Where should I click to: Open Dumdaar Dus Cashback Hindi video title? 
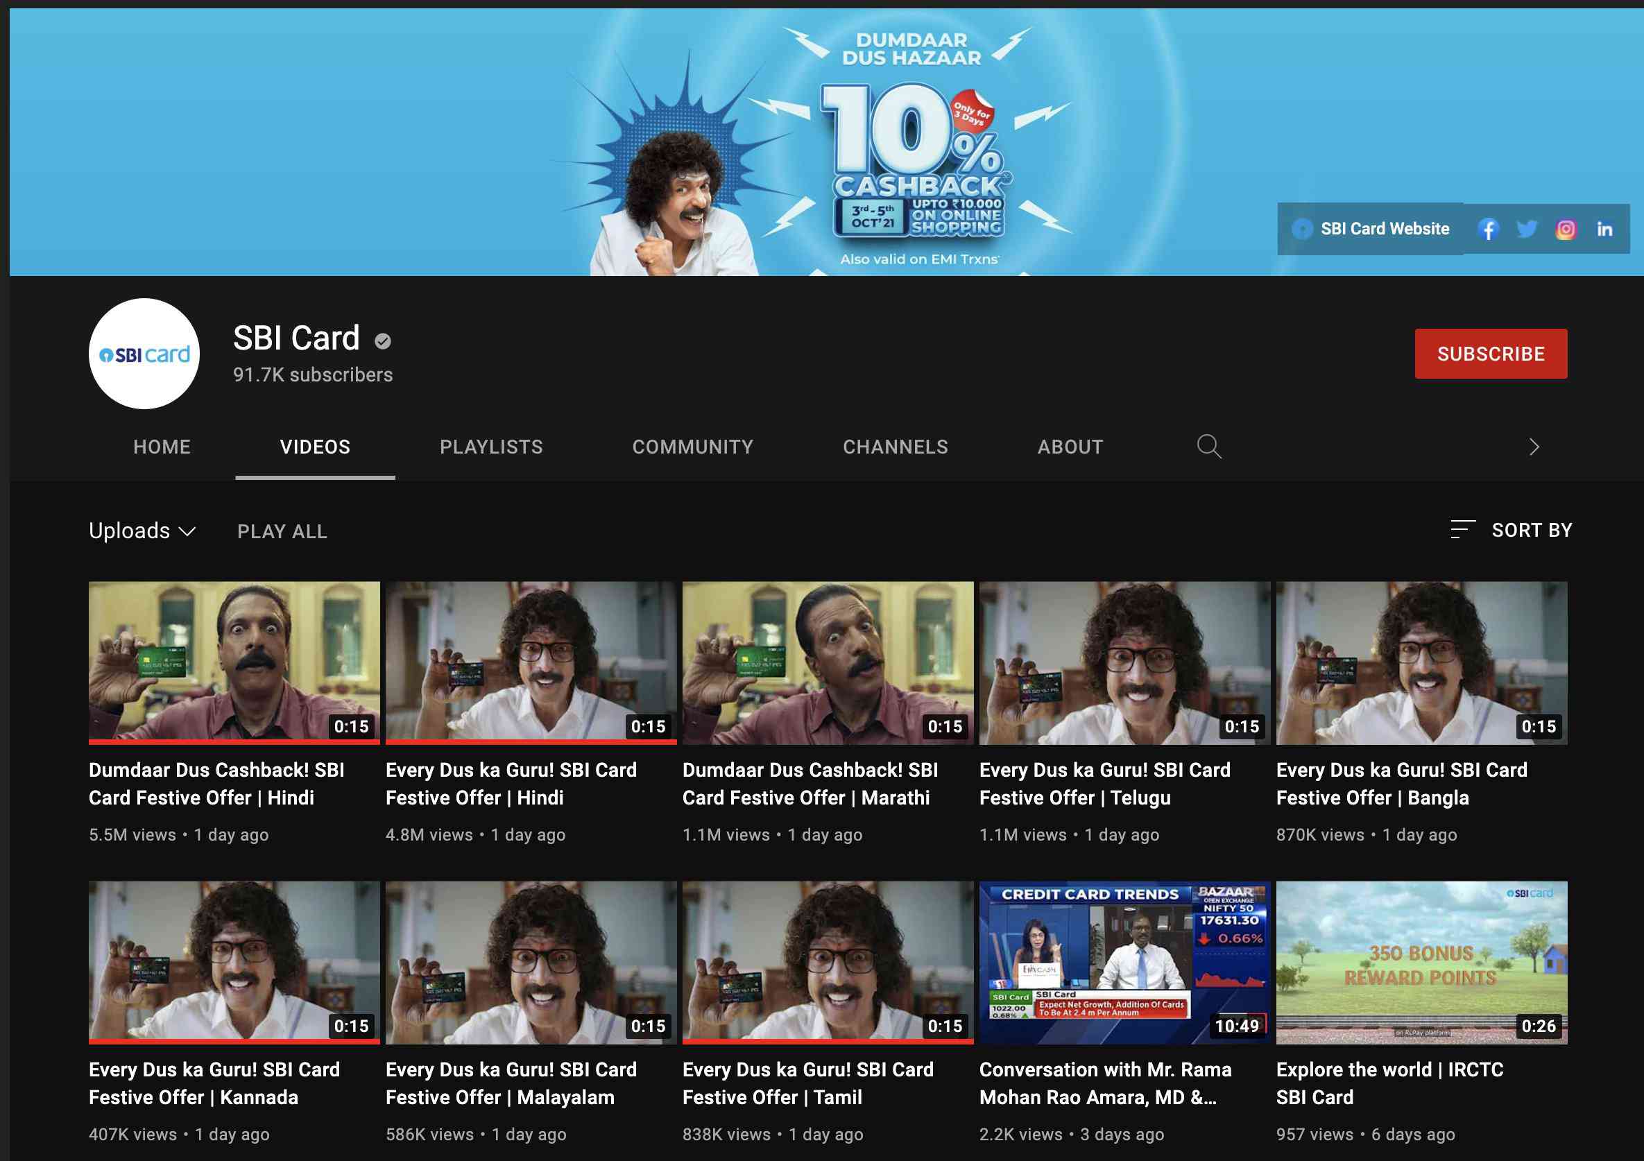click(x=216, y=784)
